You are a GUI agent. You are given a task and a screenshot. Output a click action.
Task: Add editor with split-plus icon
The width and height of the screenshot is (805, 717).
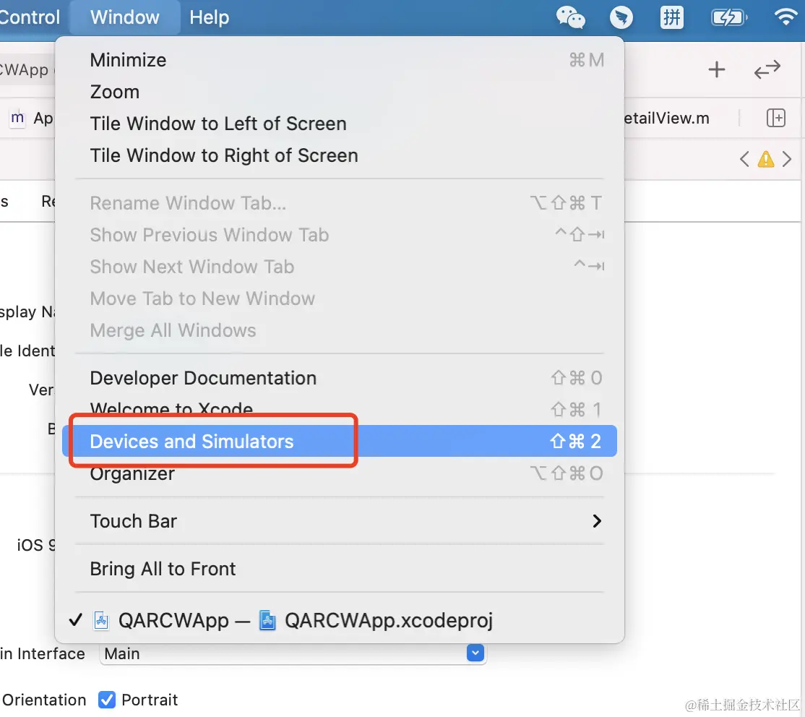tap(776, 118)
